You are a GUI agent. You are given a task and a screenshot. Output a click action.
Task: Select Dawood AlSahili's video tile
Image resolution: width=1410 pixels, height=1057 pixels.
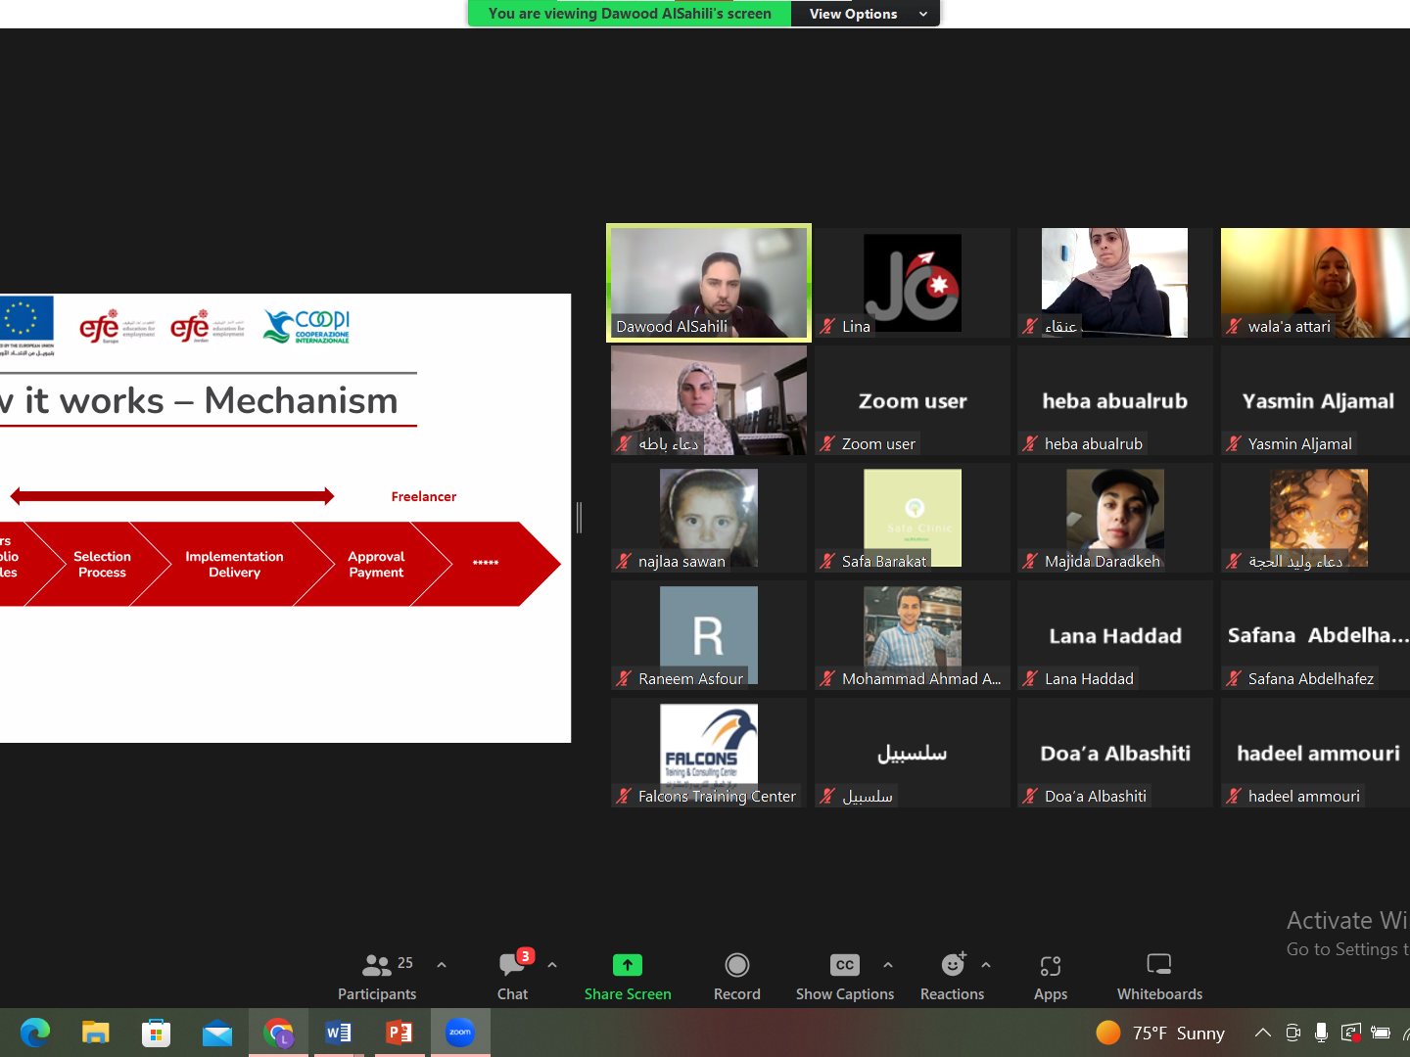709,283
